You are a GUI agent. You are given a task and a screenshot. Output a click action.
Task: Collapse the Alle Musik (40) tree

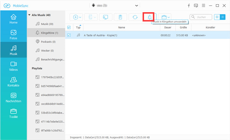(x=29, y=15)
